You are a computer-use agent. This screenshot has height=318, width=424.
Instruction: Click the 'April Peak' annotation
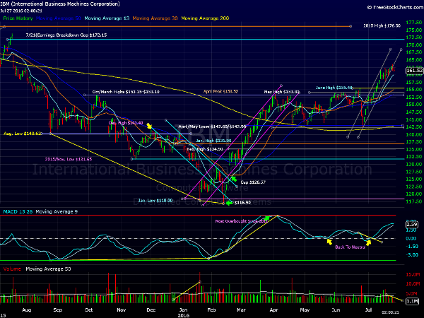tap(220, 91)
